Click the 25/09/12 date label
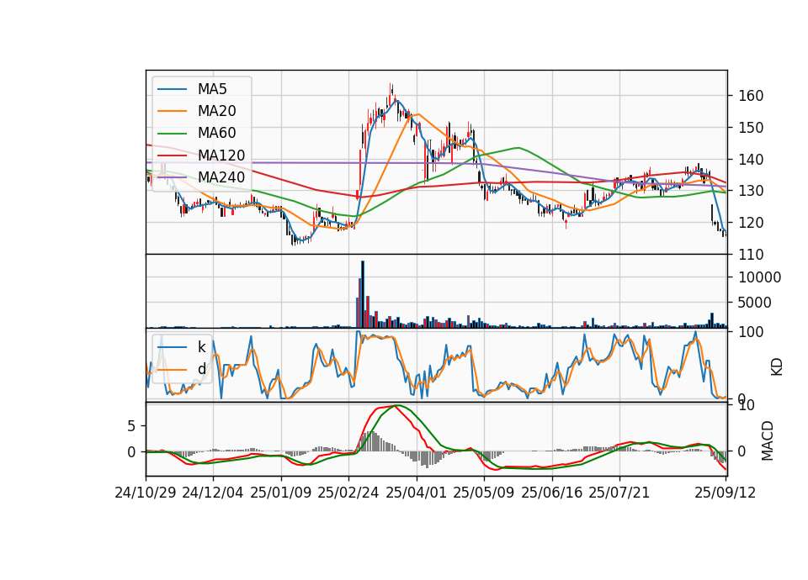Viewport: 808px width, 580px height. 726,493
